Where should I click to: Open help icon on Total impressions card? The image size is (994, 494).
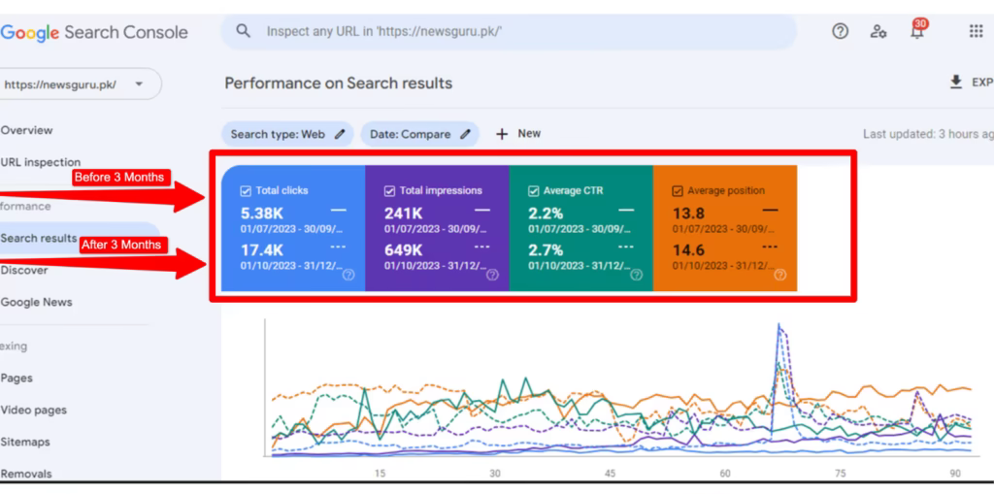tap(492, 276)
